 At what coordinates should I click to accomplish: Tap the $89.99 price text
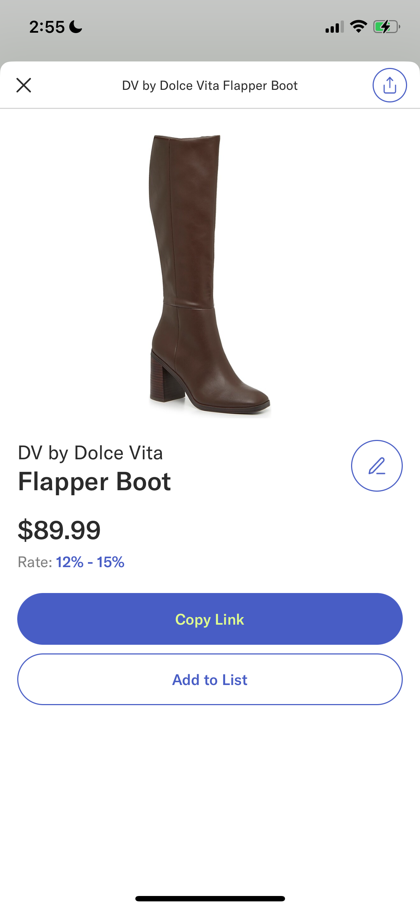(59, 530)
